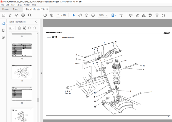Select page 73 thumbnail

22,71
